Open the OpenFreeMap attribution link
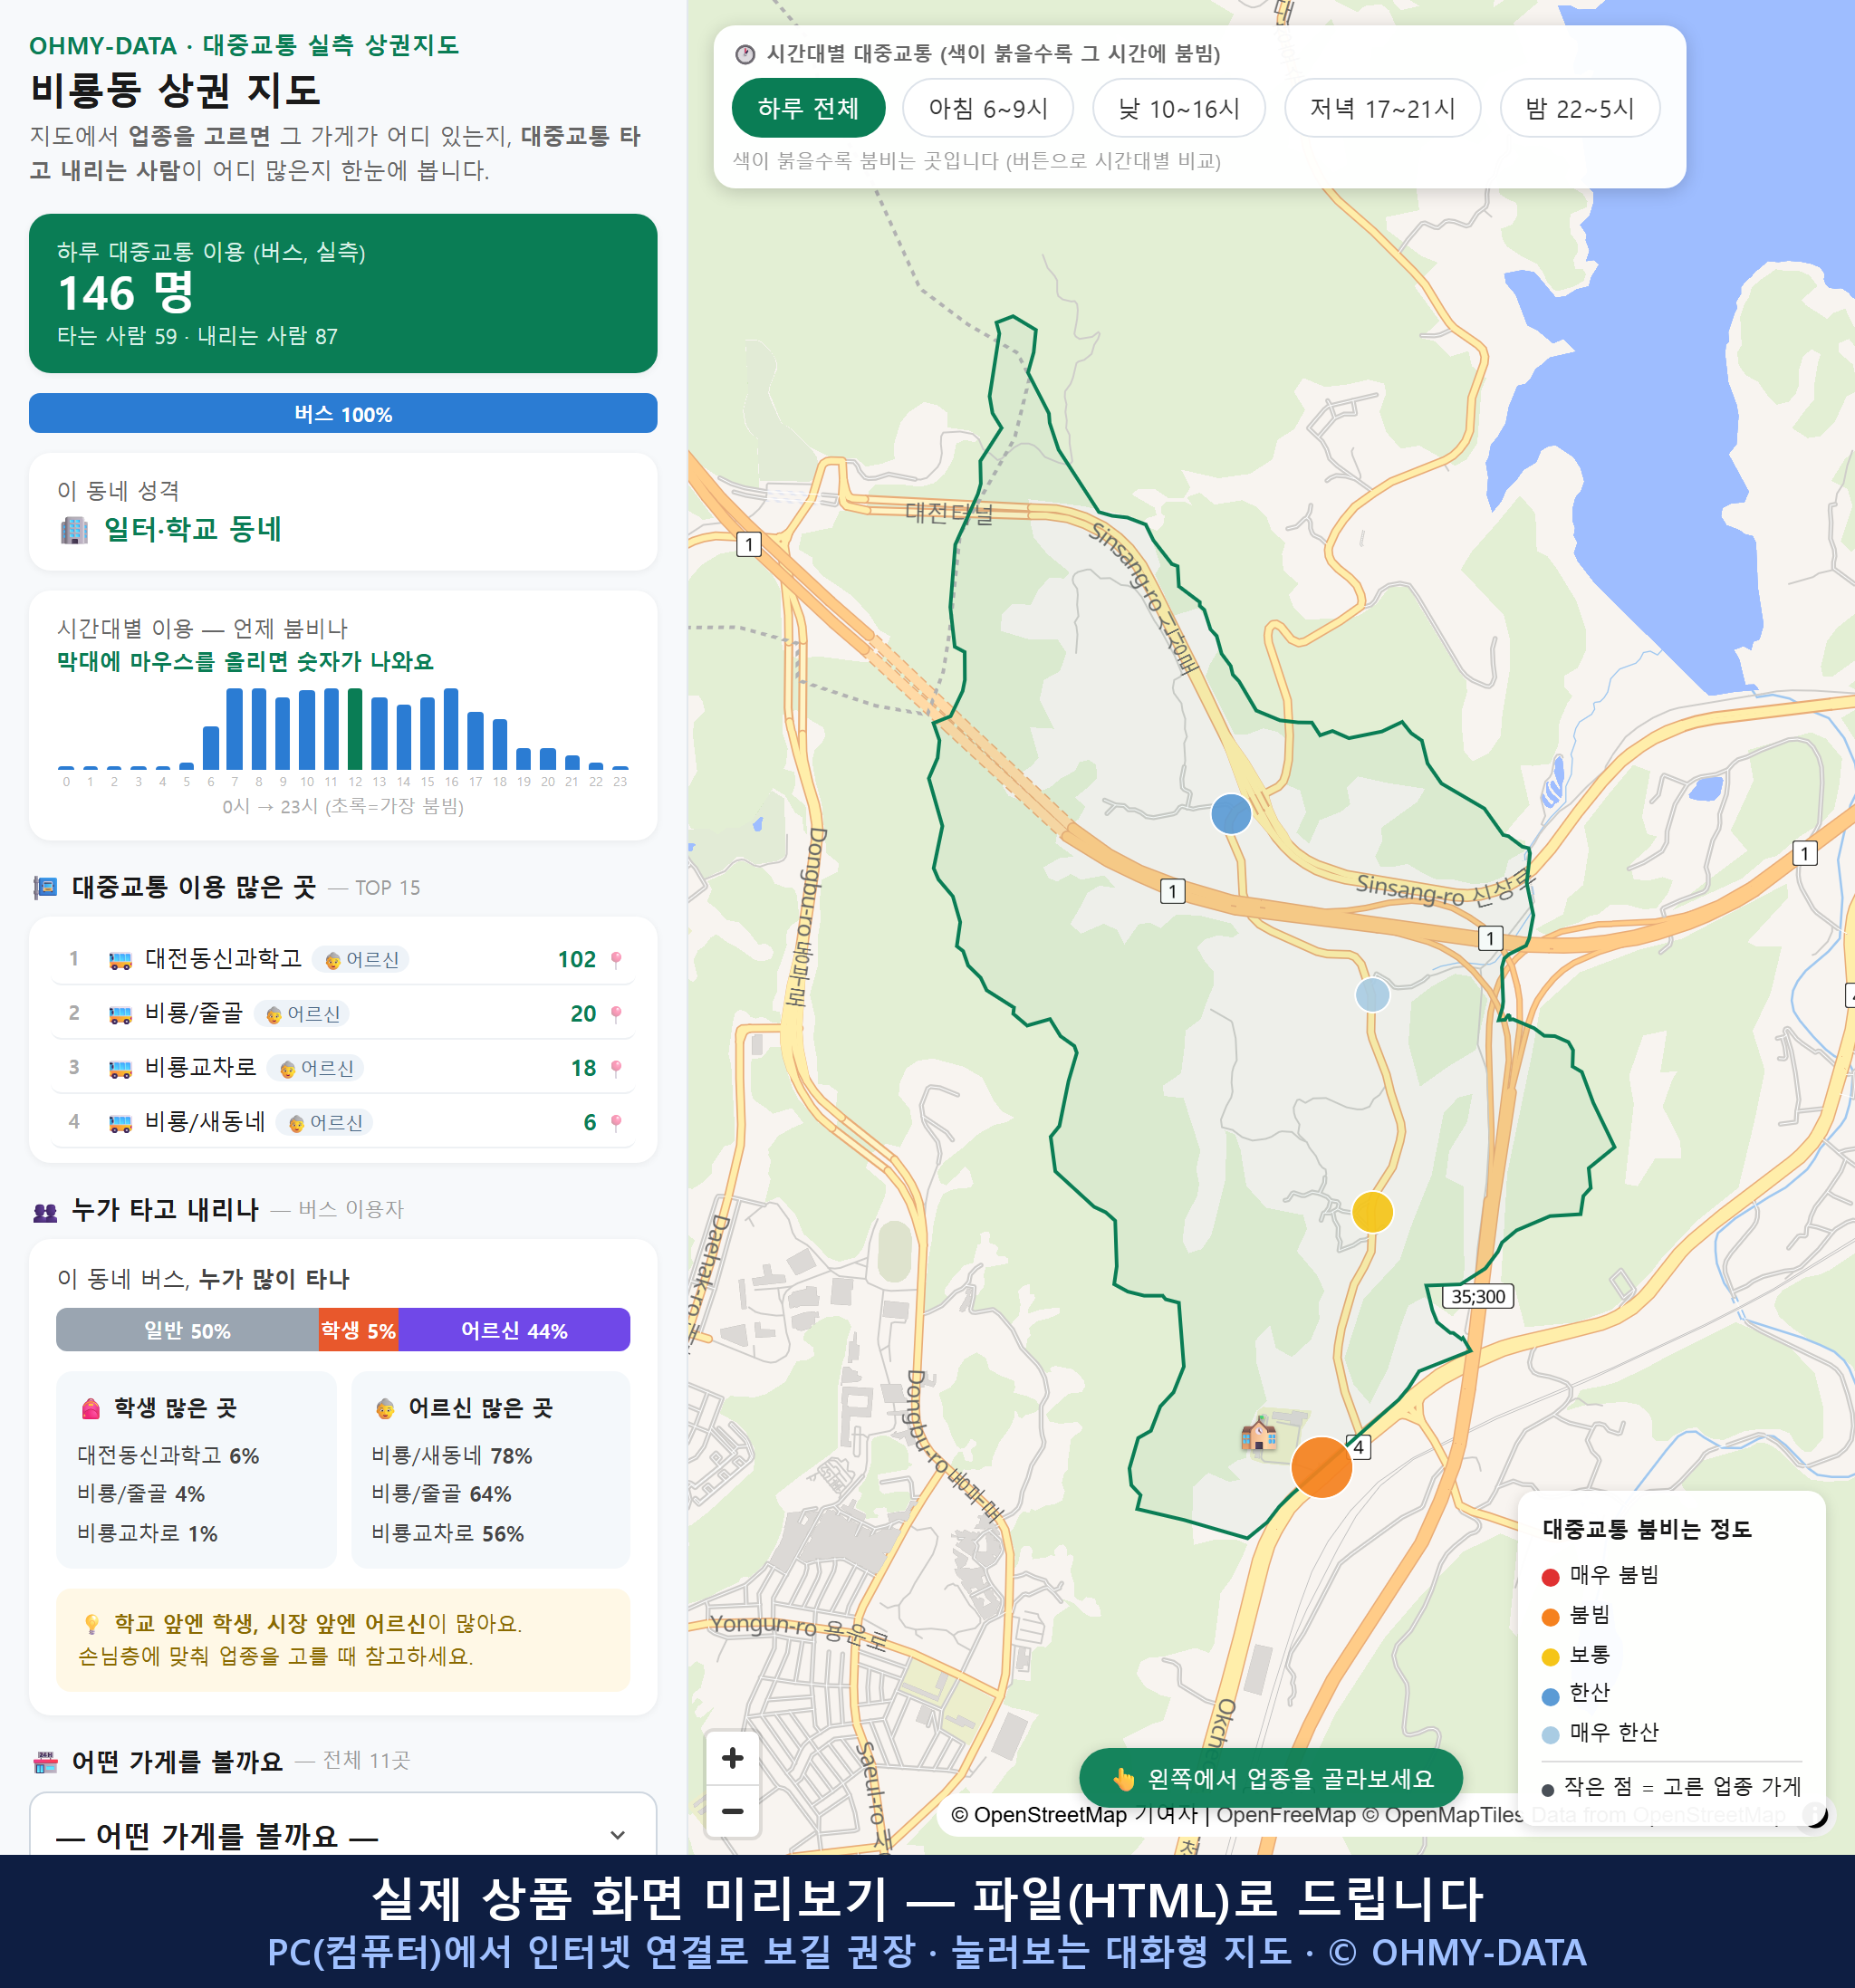1855x1988 pixels. pos(1286,1814)
